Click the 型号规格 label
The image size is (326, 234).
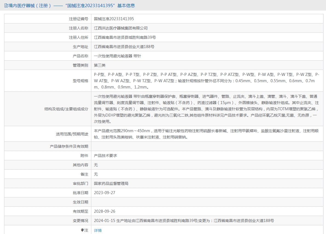pos(80,81)
